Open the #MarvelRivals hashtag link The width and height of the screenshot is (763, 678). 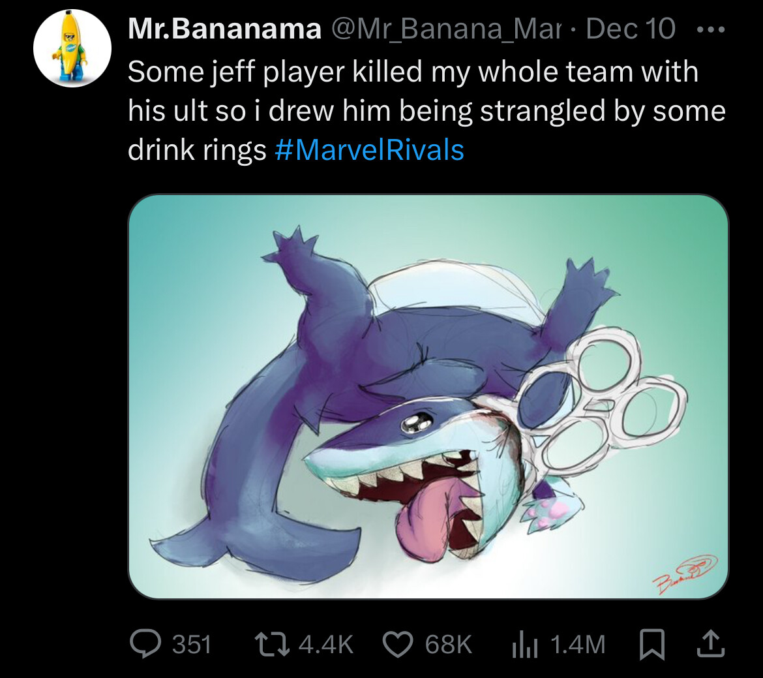(369, 149)
